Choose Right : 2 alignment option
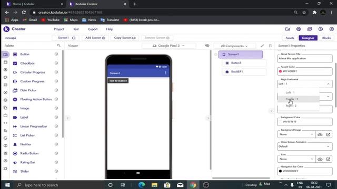 pos(299,106)
